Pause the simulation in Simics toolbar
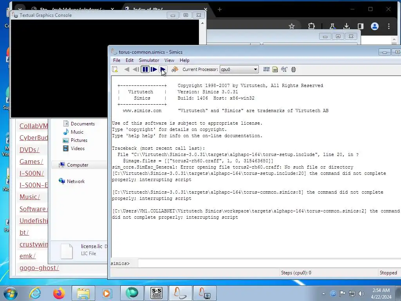The height and width of the screenshot is (301, 401). coord(145,69)
